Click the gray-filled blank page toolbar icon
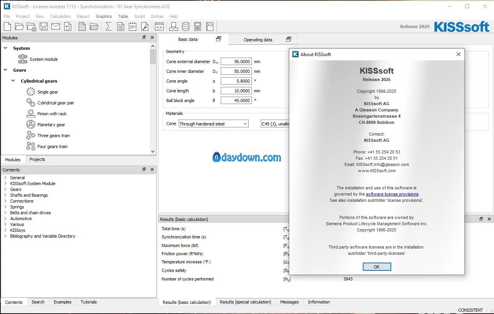This screenshot has width=494, height=314. pos(82,26)
